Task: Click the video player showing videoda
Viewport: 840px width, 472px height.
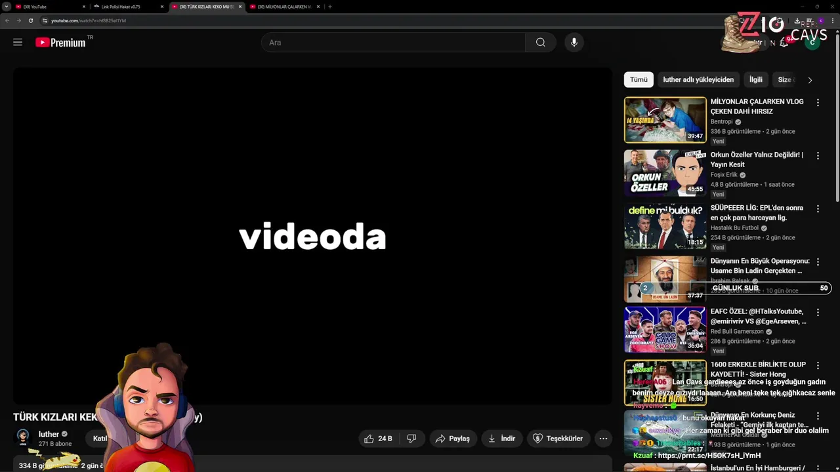Action: [x=312, y=237]
